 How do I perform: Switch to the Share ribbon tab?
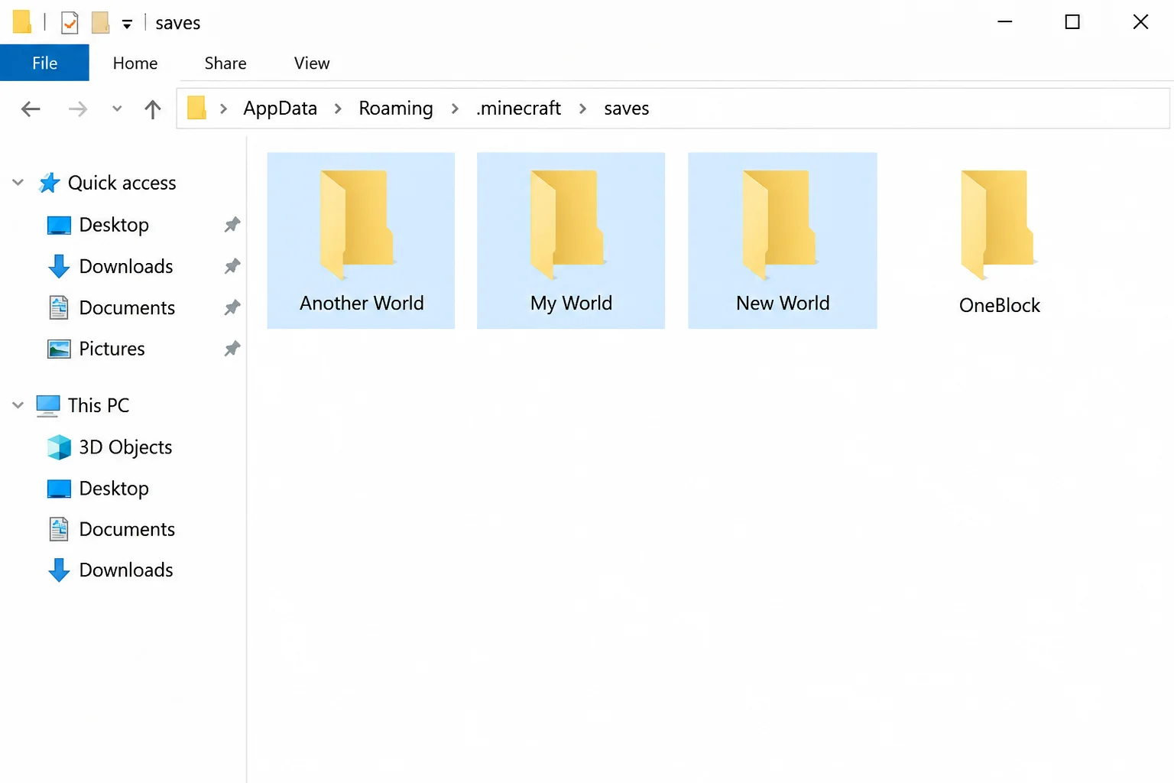click(x=225, y=63)
